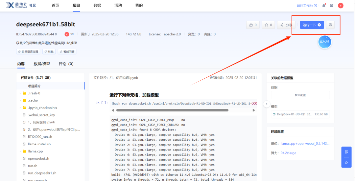
Task: Expand the llama.cpp folder
Action: point(20,151)
